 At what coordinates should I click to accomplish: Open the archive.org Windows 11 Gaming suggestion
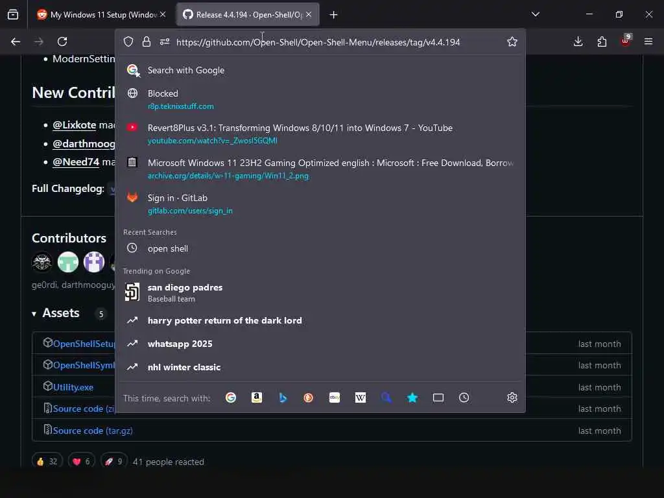(x=320, y=169)
